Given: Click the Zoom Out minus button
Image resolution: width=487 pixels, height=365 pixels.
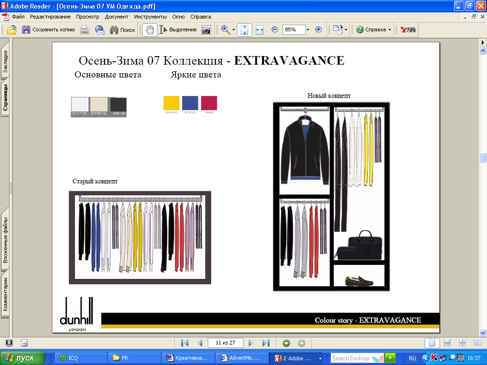Looking at the screenshot, I should (x=274, y=29).
